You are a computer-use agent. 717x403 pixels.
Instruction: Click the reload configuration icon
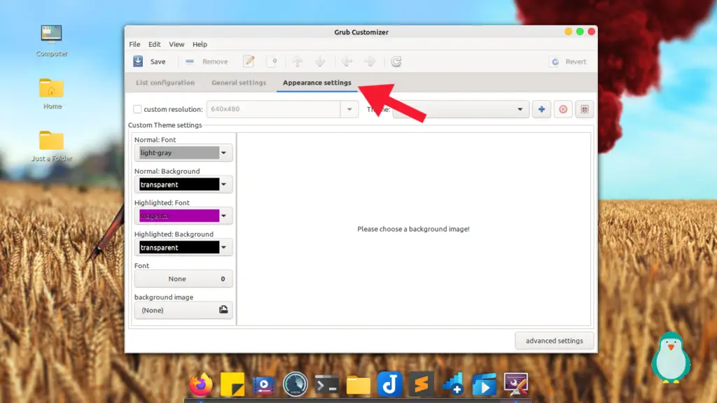(396, 62)
